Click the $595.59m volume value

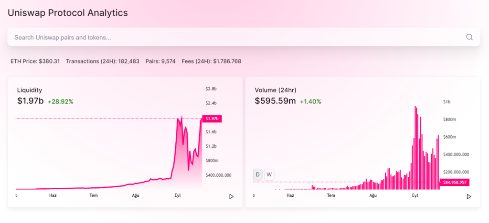click(x=275, y=101)
